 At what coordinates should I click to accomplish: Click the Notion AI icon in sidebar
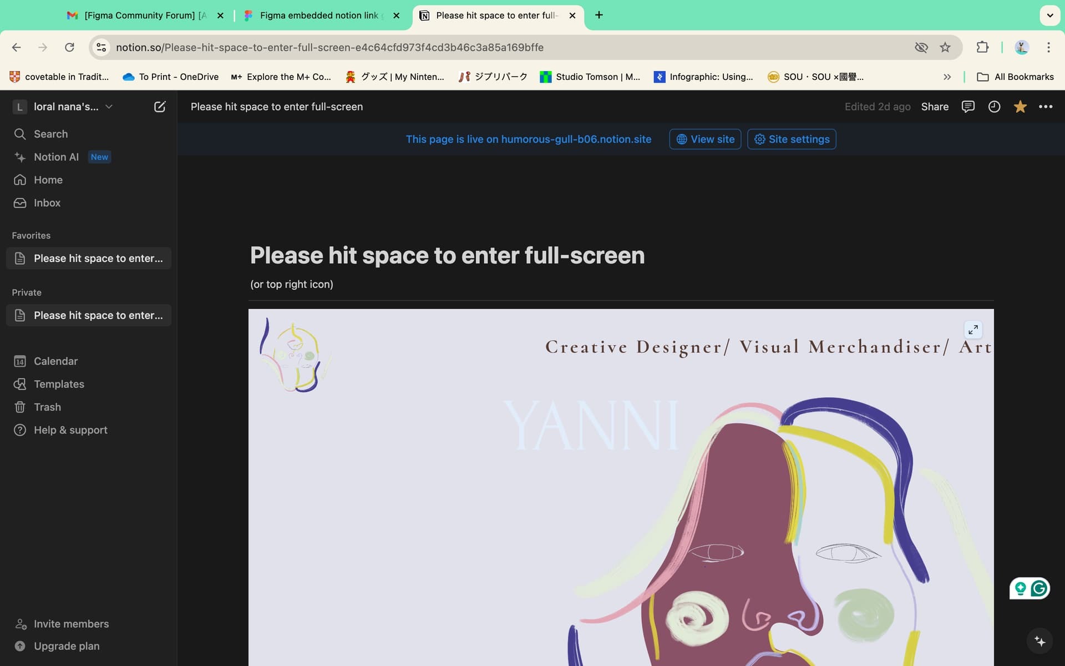coord(19,157)
